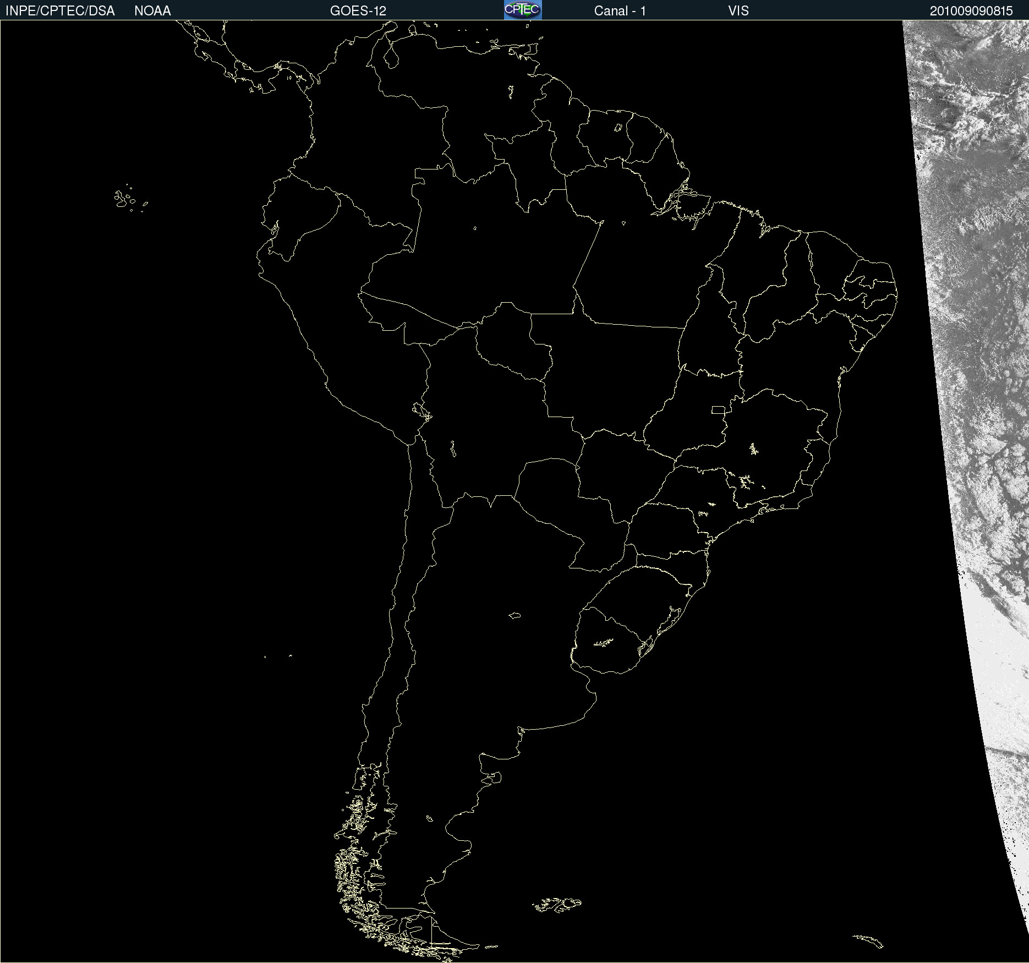Click the CPTEC logo in header
Image resolution: width=1029 pixels, height=963 pixels.
pos(523,10)
